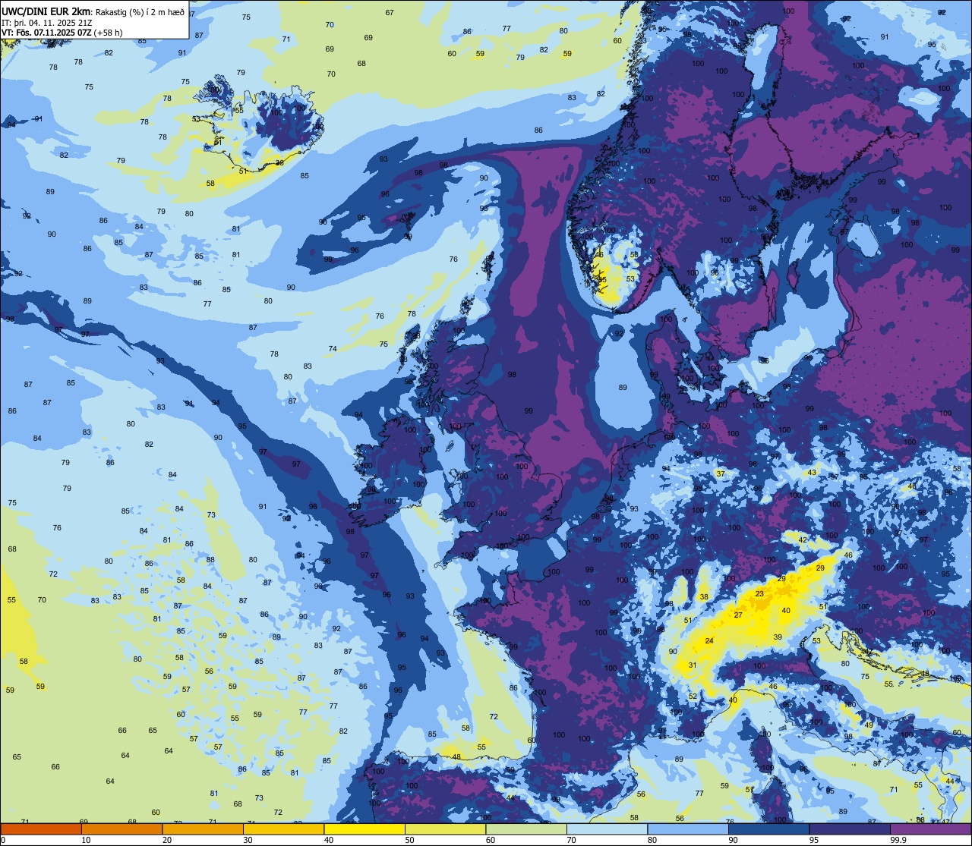
Task: Click the "23" humidity value over the Alps
Action: pyautogui.click(x=760, y=594)
